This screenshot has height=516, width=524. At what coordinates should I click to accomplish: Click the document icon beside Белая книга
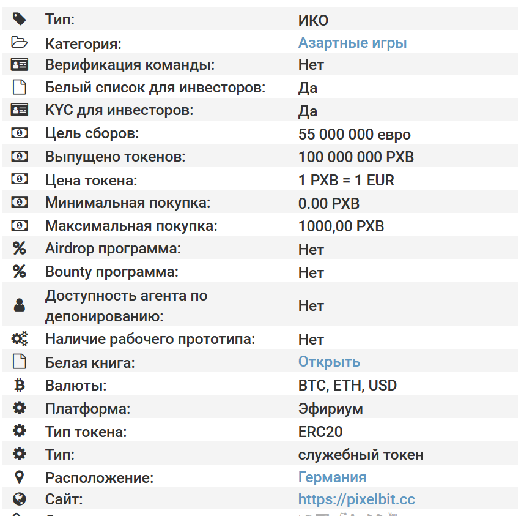(20, 362)
